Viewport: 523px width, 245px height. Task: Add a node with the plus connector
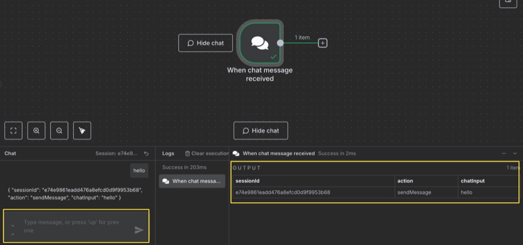[323, 43]
